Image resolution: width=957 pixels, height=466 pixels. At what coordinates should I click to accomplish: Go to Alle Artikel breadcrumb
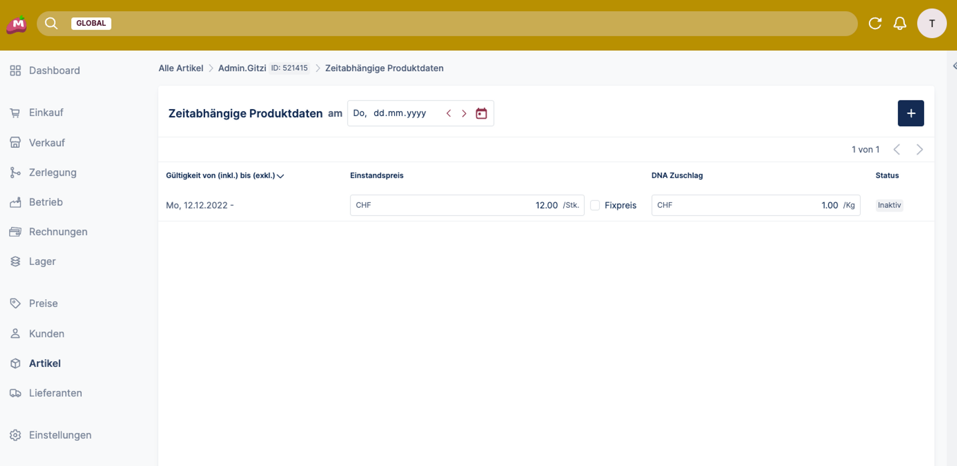pyautogui.click(x=180, y=68)
